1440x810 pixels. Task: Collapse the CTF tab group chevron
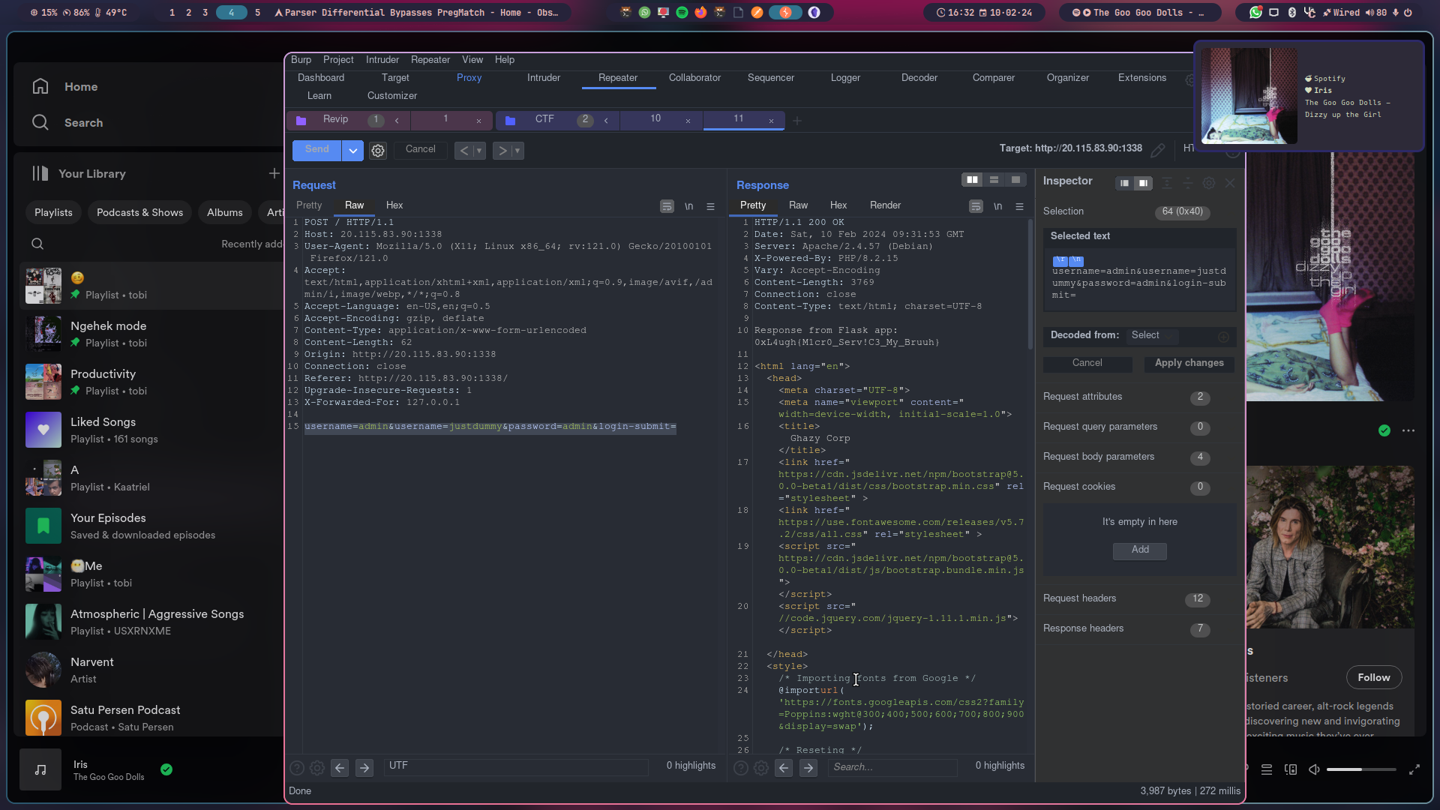coord(606,120)
